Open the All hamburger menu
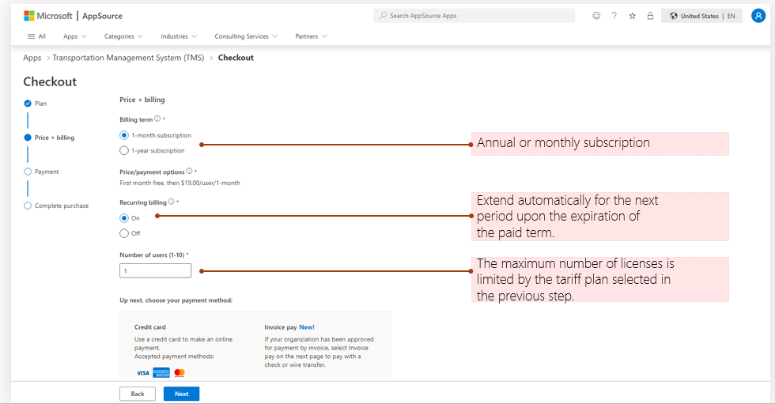This screenshot has width=775, height=404. tap(36, 36)
